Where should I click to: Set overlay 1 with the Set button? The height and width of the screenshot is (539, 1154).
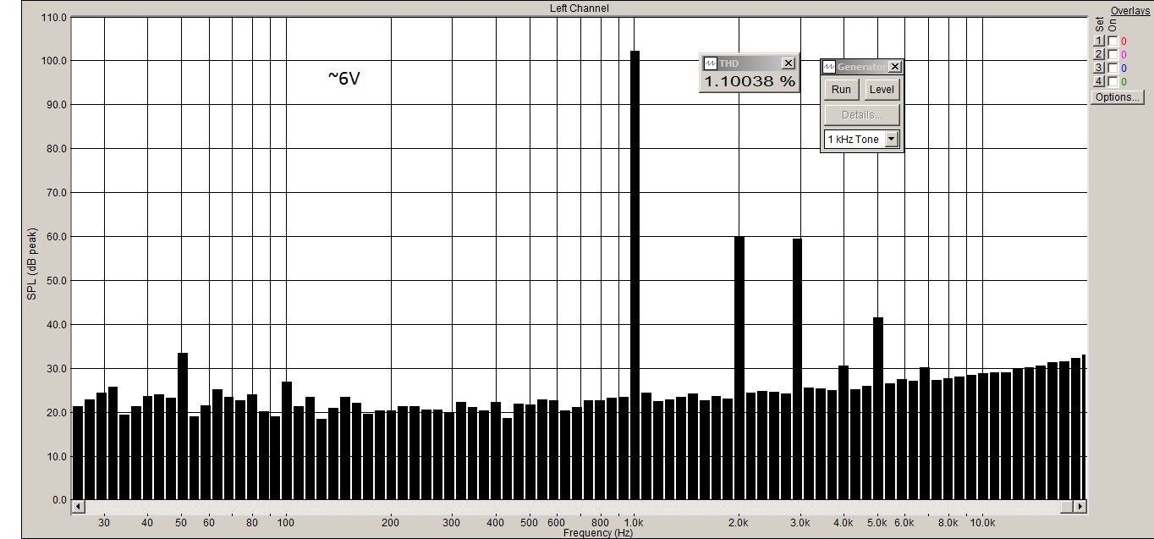(1099, 41)
